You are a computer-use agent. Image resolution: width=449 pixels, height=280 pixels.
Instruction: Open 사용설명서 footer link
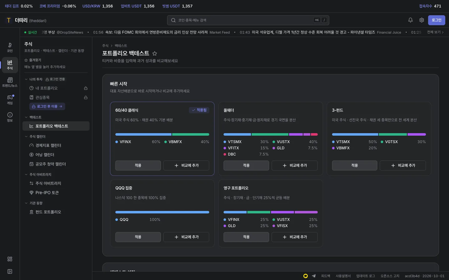343,276
